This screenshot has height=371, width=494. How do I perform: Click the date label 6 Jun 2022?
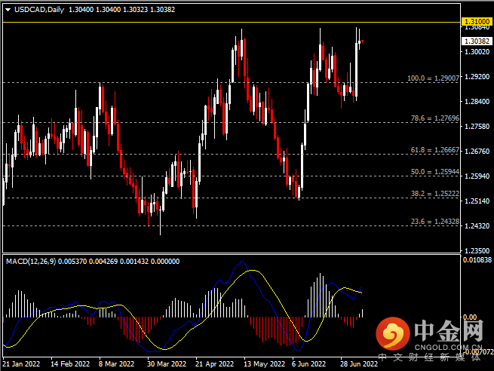(x=308, y=364)
